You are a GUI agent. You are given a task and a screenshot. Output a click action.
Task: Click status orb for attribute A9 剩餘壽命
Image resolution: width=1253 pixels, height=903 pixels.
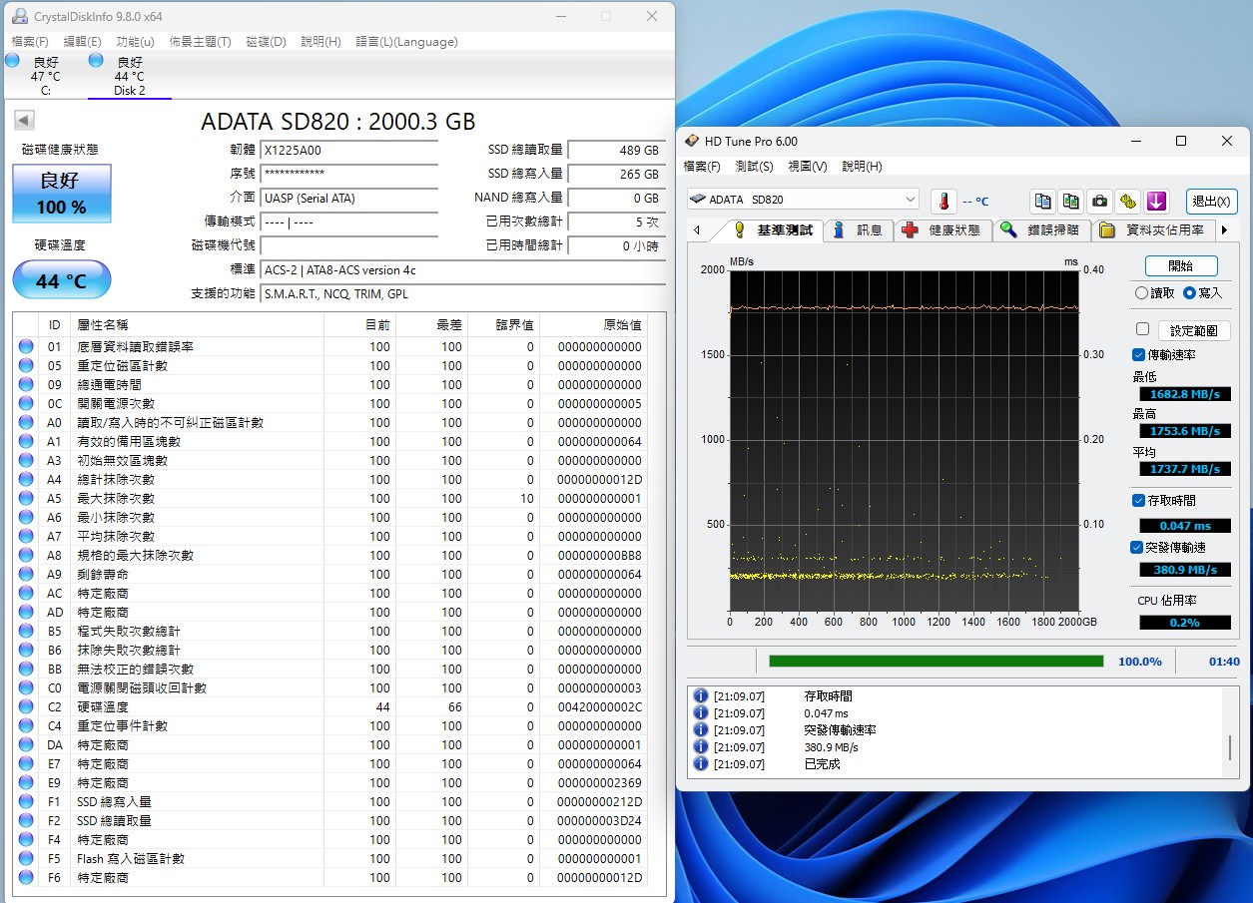click(x=26, y=575)
